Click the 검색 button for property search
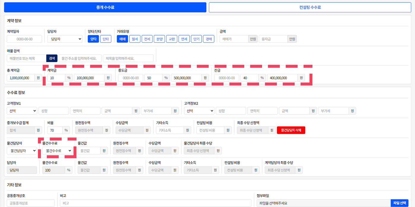The width and height of the screenshot is (415, 207). pos(52,59)
